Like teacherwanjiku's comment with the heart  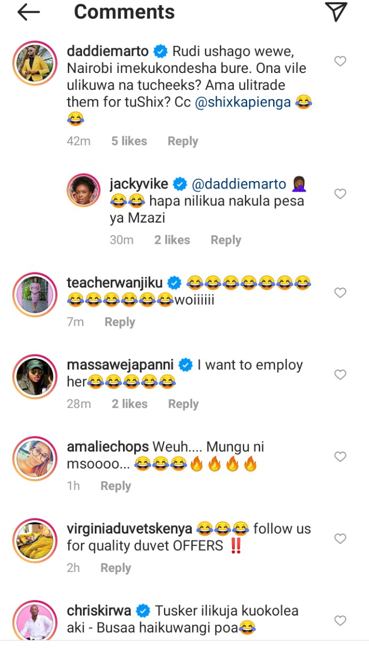pos(340,293)
